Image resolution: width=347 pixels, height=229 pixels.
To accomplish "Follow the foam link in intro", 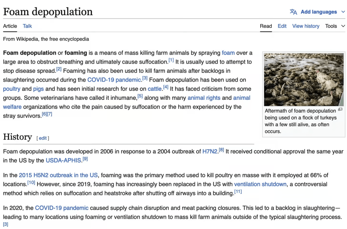I will click(228, 53).
